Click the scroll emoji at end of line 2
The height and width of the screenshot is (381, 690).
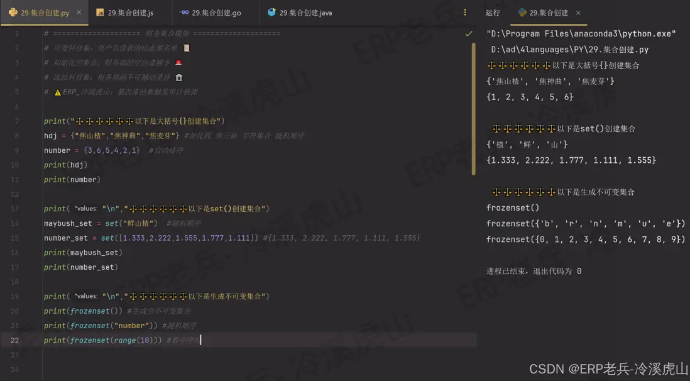click(x=187, y=48)
